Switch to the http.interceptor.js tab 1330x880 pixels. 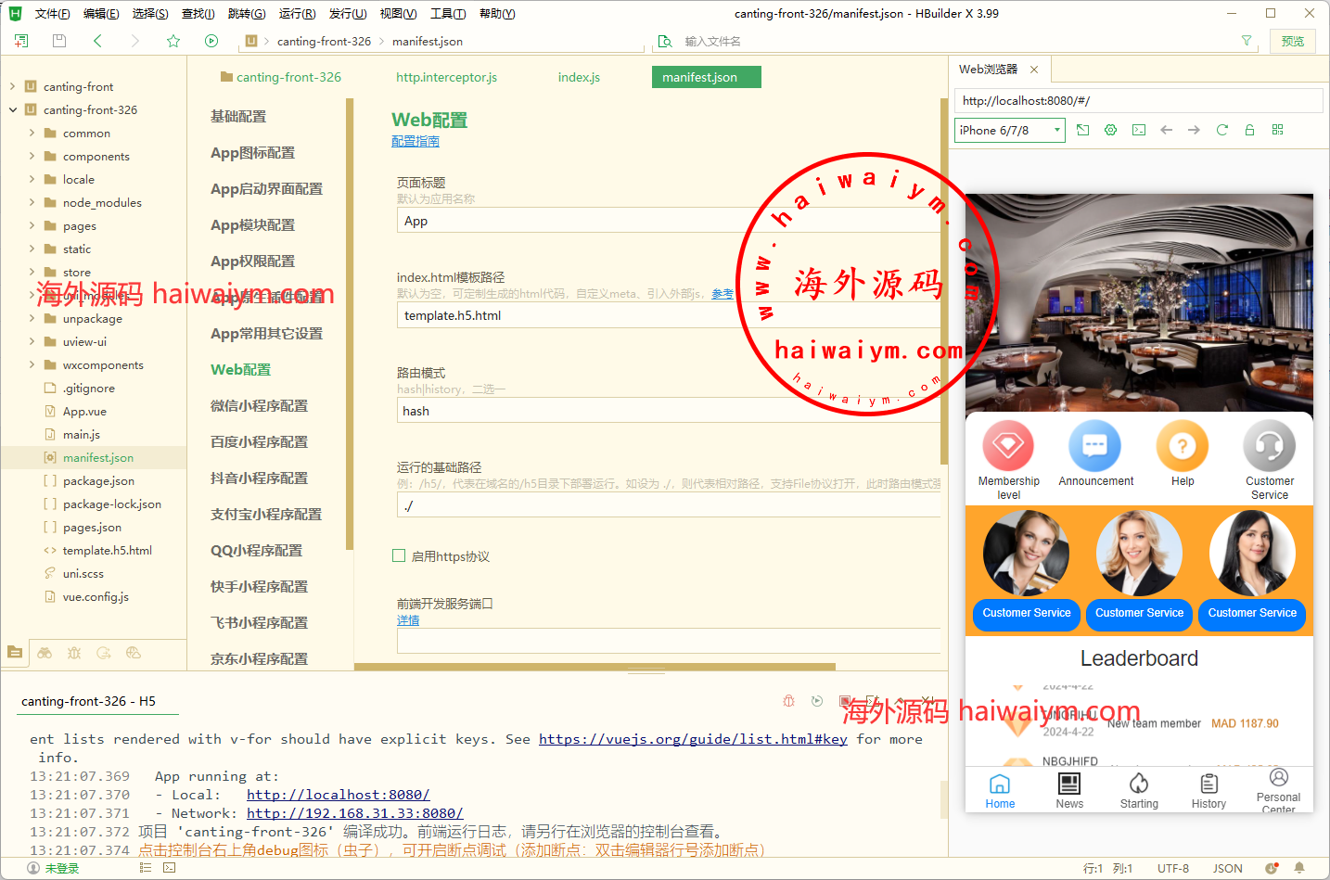pos(446,77)
